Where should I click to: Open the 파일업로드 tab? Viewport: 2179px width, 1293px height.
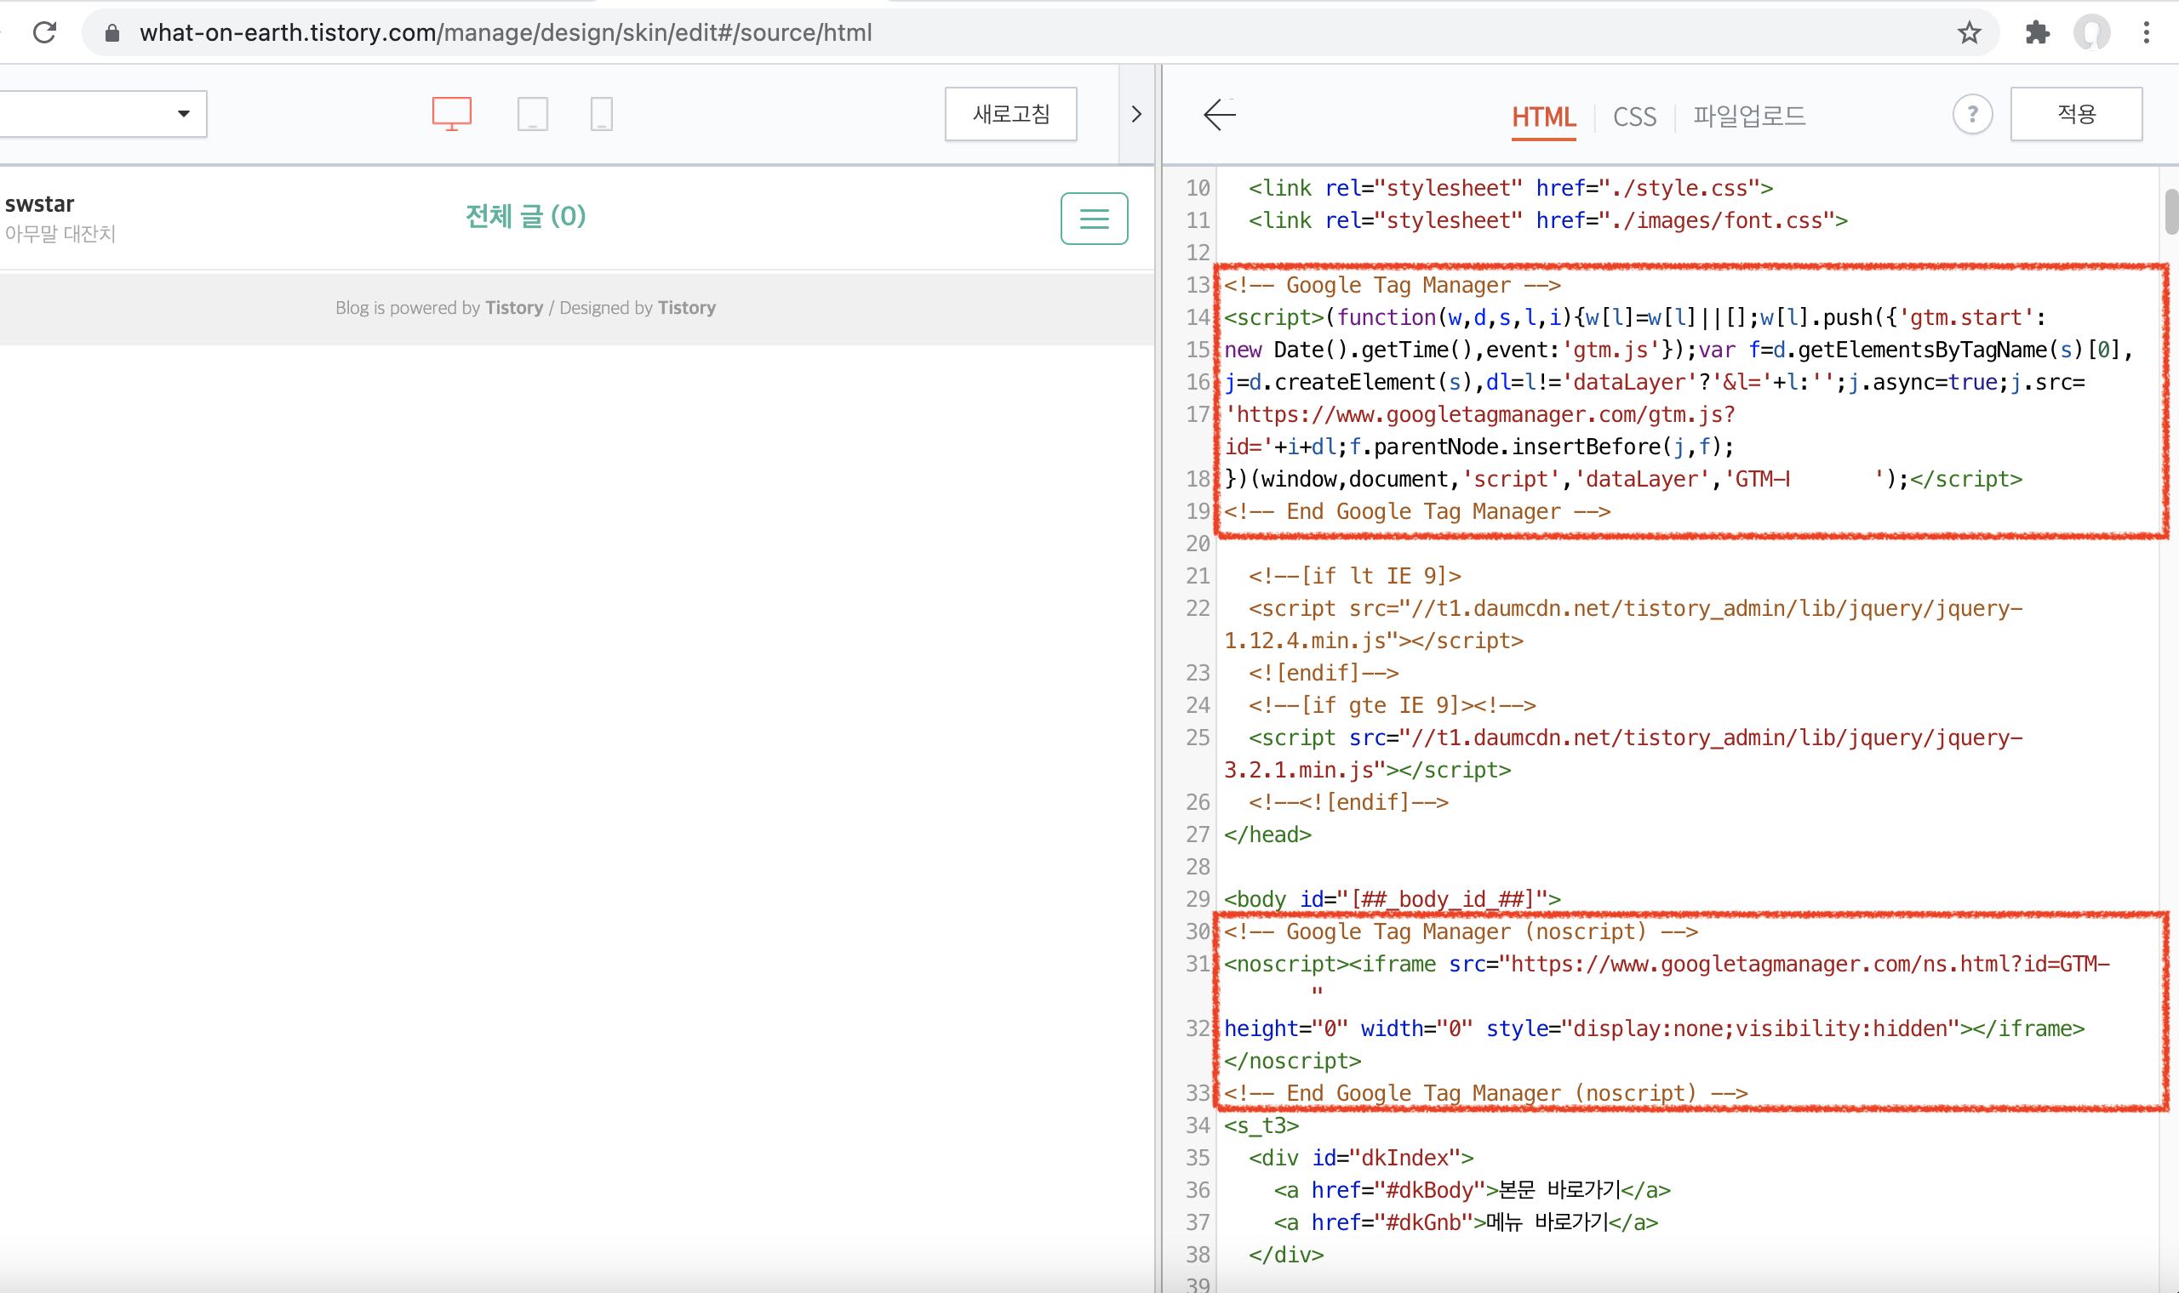(x=1749, y=116)
